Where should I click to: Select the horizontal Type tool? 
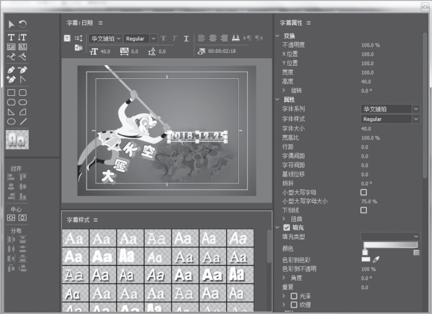point(11,37)
